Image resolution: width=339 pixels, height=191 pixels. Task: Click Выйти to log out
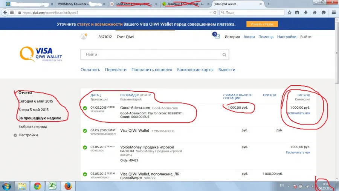pyautogui.click(x=306, y=37)
